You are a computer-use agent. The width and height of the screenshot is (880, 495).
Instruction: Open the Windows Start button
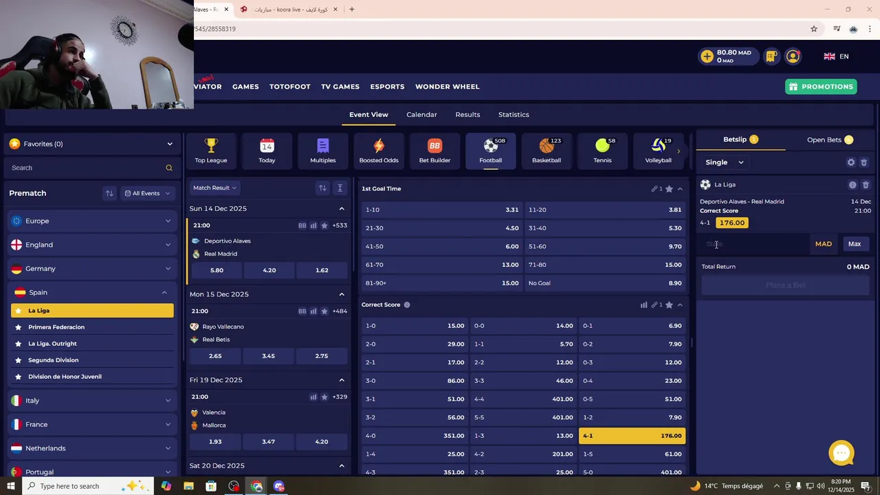tap(11, 486)
